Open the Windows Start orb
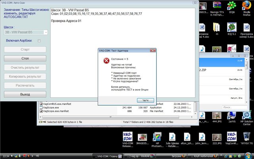 point(248,156)
